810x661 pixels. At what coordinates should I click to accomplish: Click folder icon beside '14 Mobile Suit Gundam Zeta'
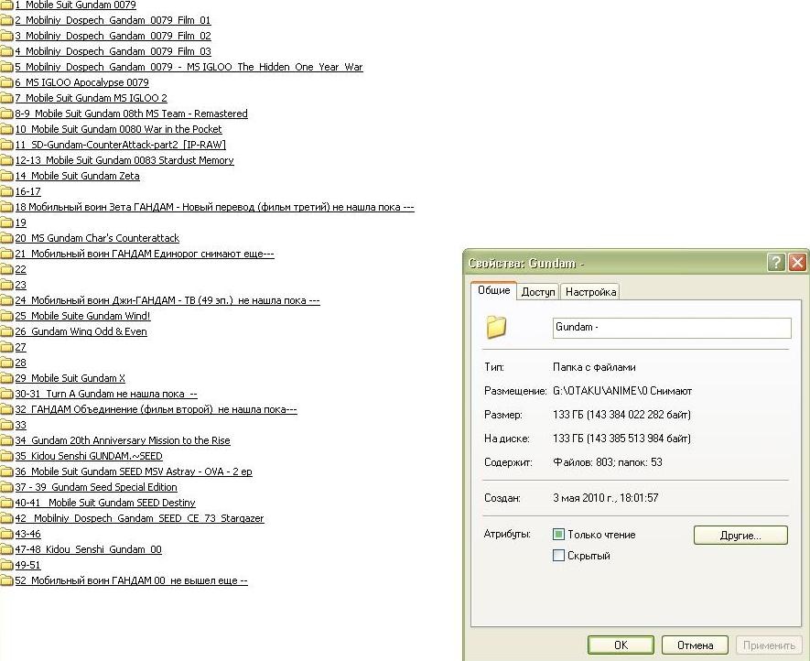tap(6, 176)
